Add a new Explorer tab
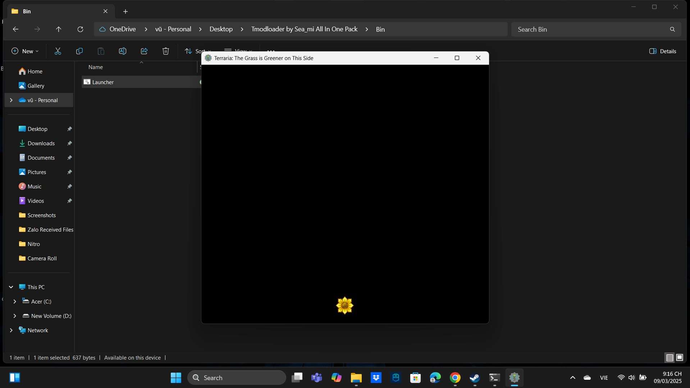690x388 pixels. (x=125, y=12)
